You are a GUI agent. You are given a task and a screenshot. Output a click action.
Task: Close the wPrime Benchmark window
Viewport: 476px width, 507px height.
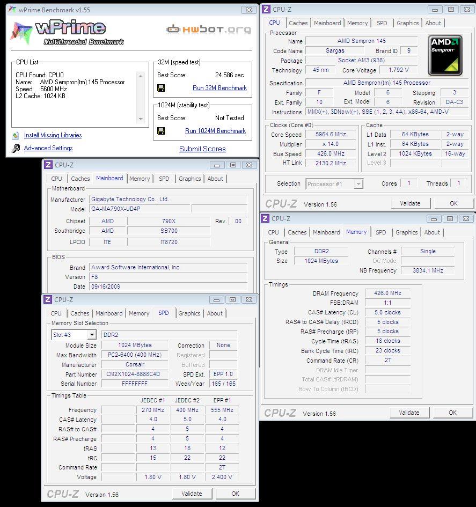[x=248, y=10]
